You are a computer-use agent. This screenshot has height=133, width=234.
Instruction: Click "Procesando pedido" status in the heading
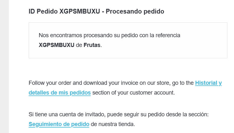click(x=135, y=11)
